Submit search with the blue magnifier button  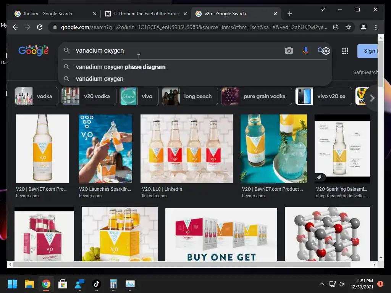click(320, 50)
